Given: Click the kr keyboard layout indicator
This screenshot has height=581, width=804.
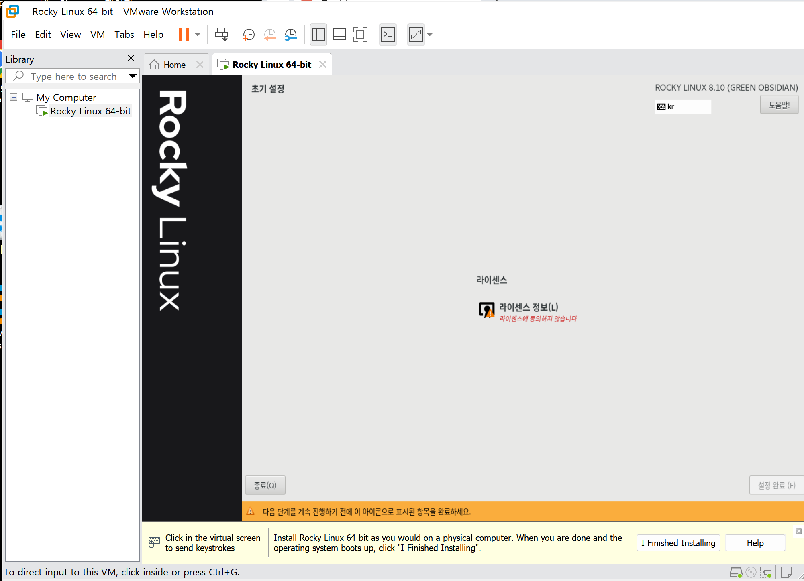Looking at the screenshot, I should [x=683, y=107].
